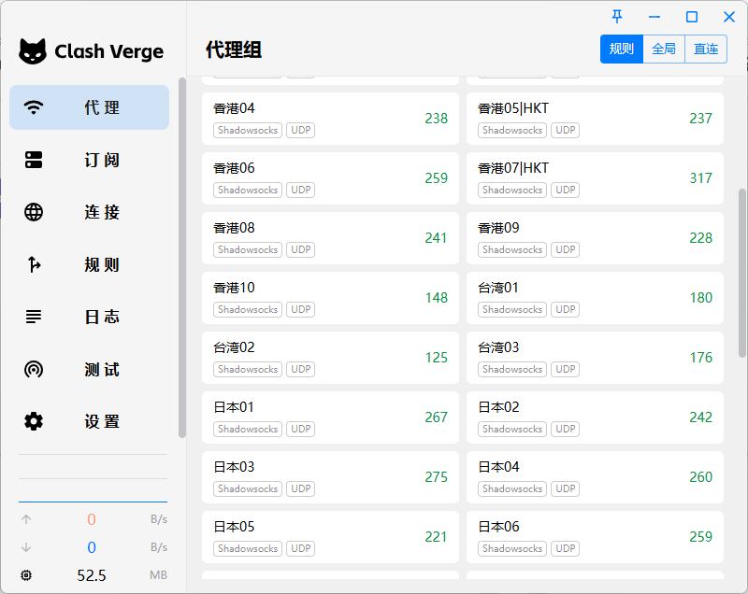The height and width of the screenshot is (594, 748).
Task: Switch proxy mode to 全局
Action: tap(664, 49)
